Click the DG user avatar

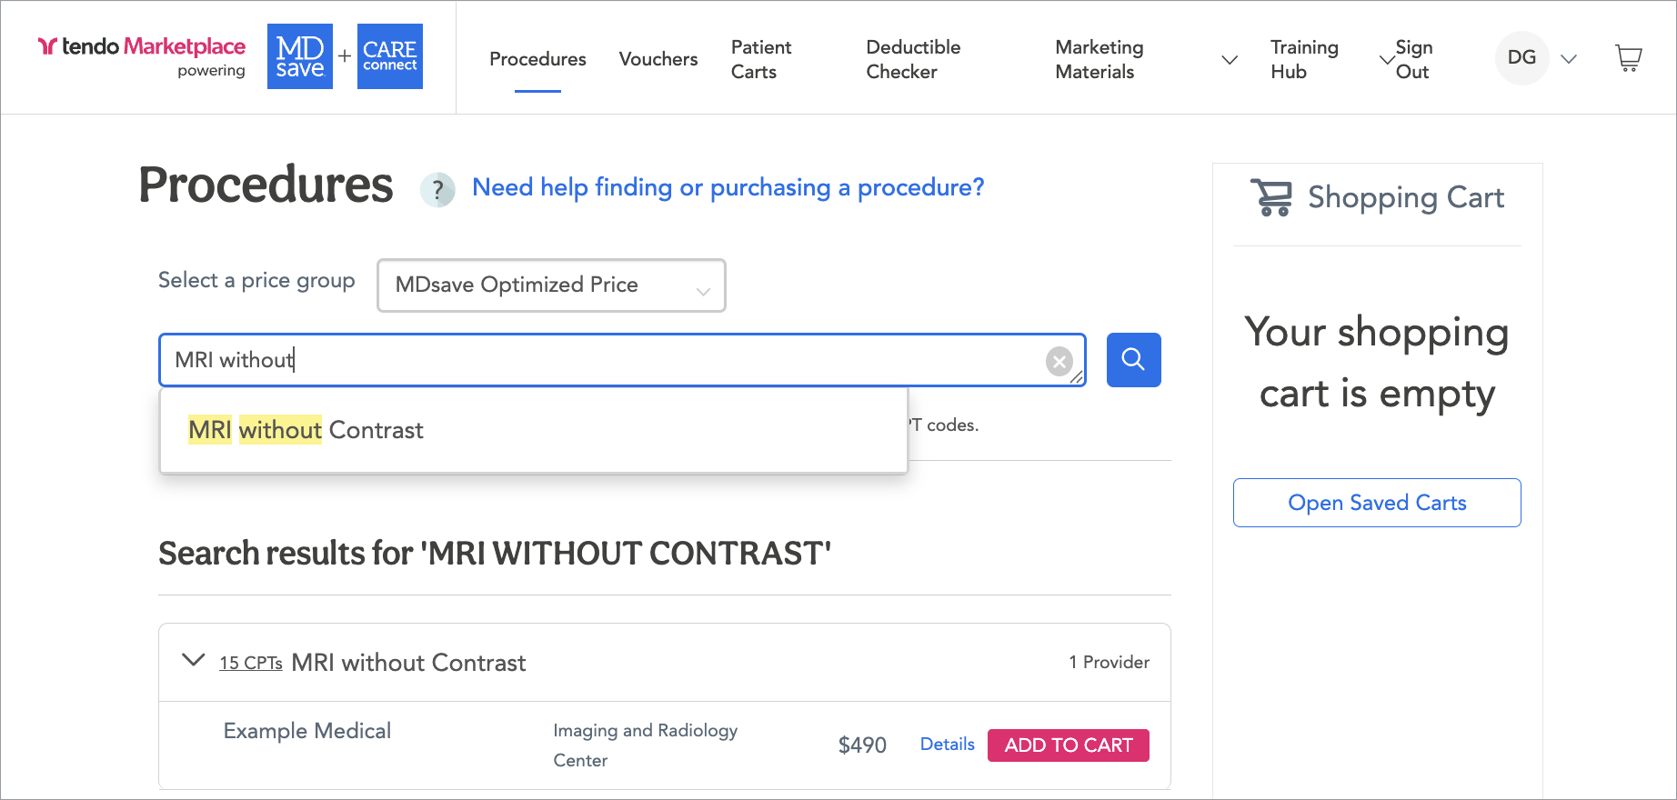tap(1521, 58)
